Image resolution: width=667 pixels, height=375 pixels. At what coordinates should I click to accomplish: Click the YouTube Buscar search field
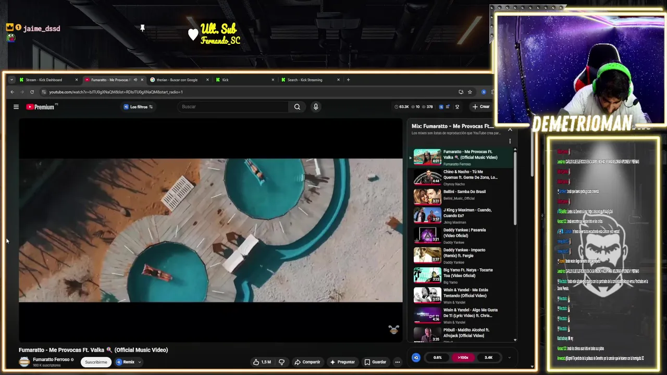pyautogui.click(x=233, y=107)
